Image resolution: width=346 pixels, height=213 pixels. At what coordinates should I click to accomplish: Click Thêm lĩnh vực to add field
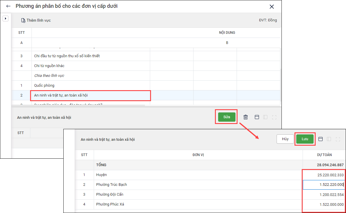(36, 21)
